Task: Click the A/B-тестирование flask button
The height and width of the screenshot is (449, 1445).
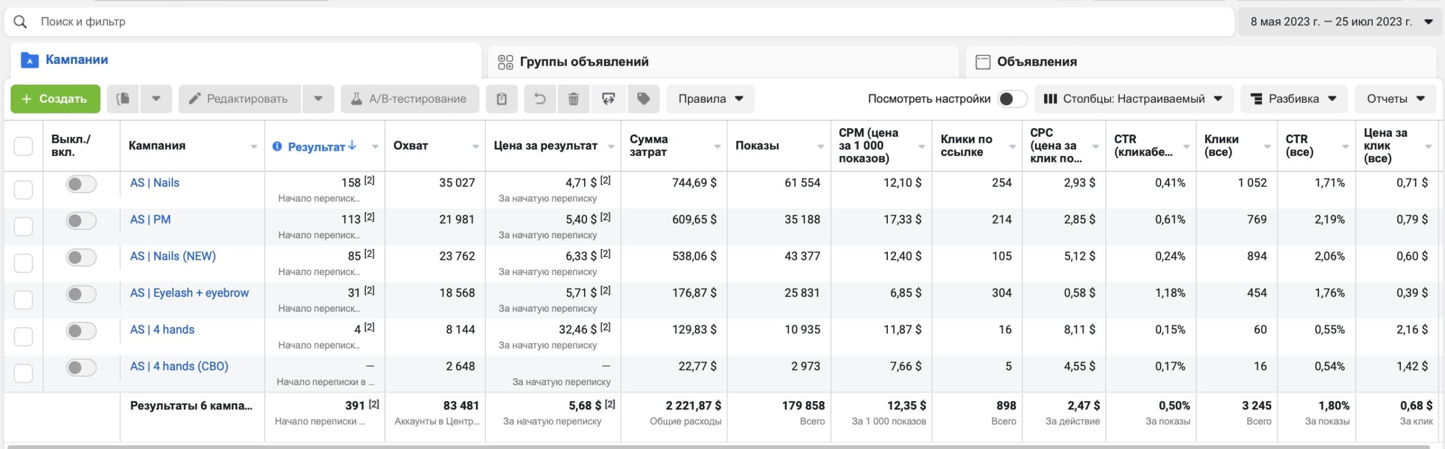Action: click(x=410, y=99)
